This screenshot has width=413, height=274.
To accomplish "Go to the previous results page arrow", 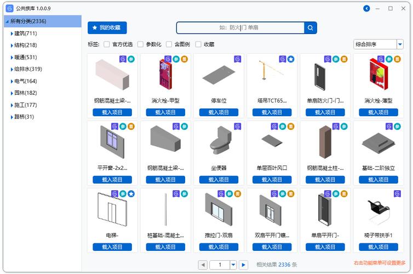I will [203, 265].
